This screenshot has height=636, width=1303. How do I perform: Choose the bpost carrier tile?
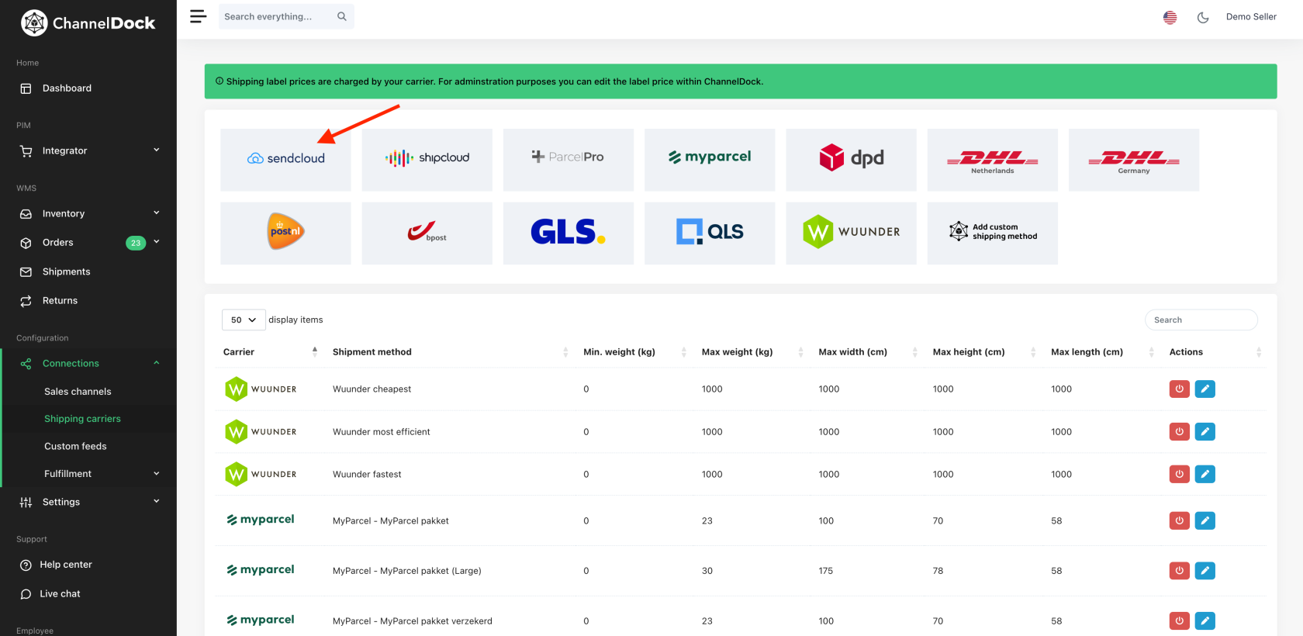click(427, 233)
